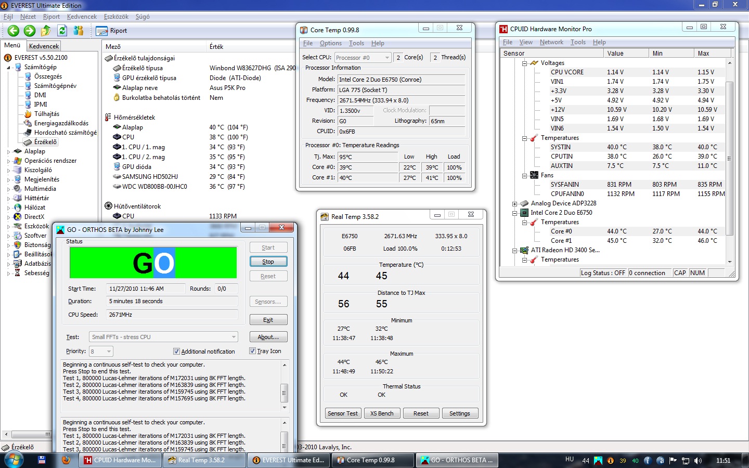Collapse the Fans node in HWMonitor

pos(524,176)
